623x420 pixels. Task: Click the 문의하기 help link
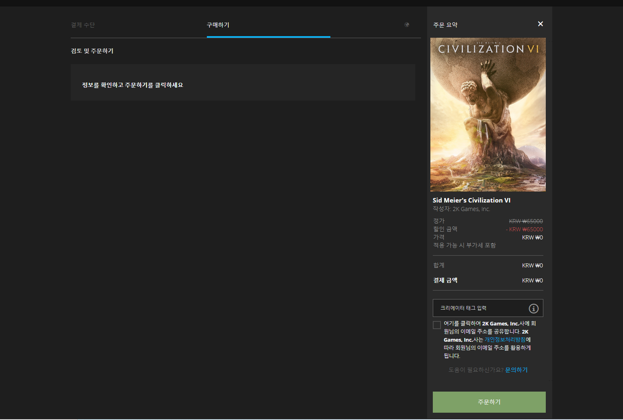click(516, 370)
